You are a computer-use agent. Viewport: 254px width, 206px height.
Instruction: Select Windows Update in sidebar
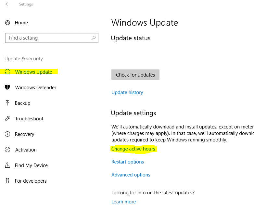(33, 72)
